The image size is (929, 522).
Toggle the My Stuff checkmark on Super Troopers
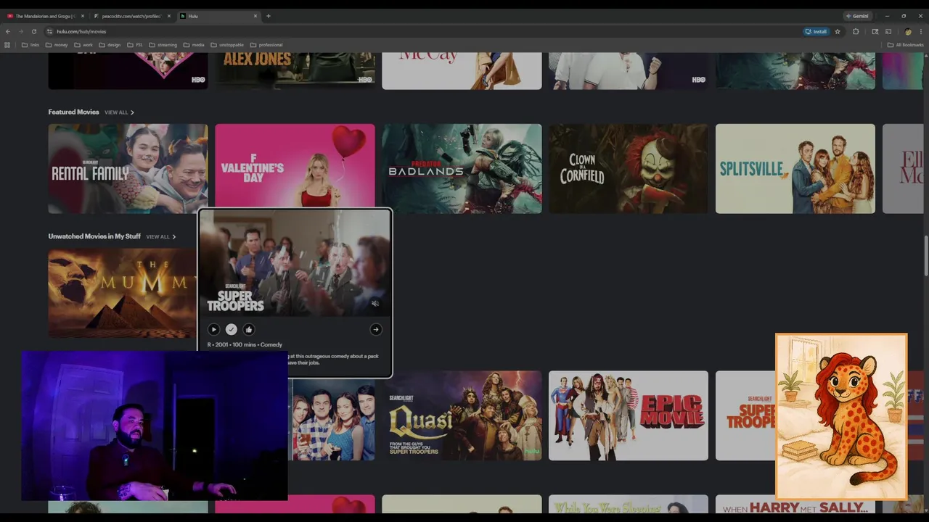pyautogui.click(x=231, y=329)
